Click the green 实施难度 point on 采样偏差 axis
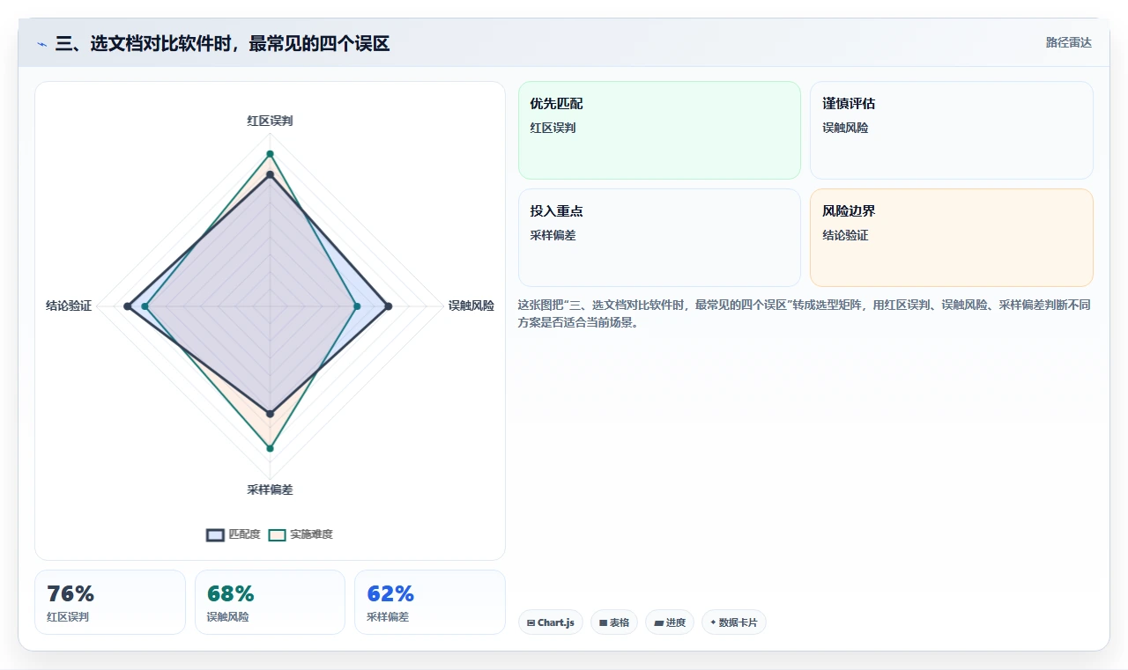The image size is (1128, 670). point(270,449)
